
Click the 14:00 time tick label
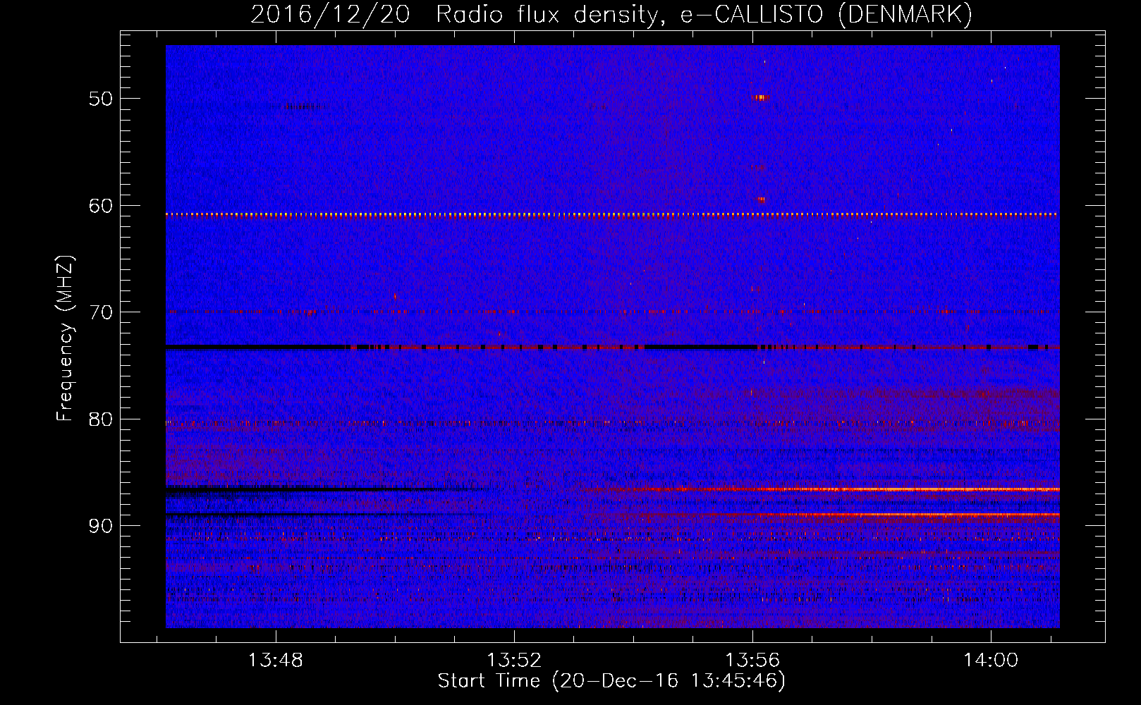[991, 661]
